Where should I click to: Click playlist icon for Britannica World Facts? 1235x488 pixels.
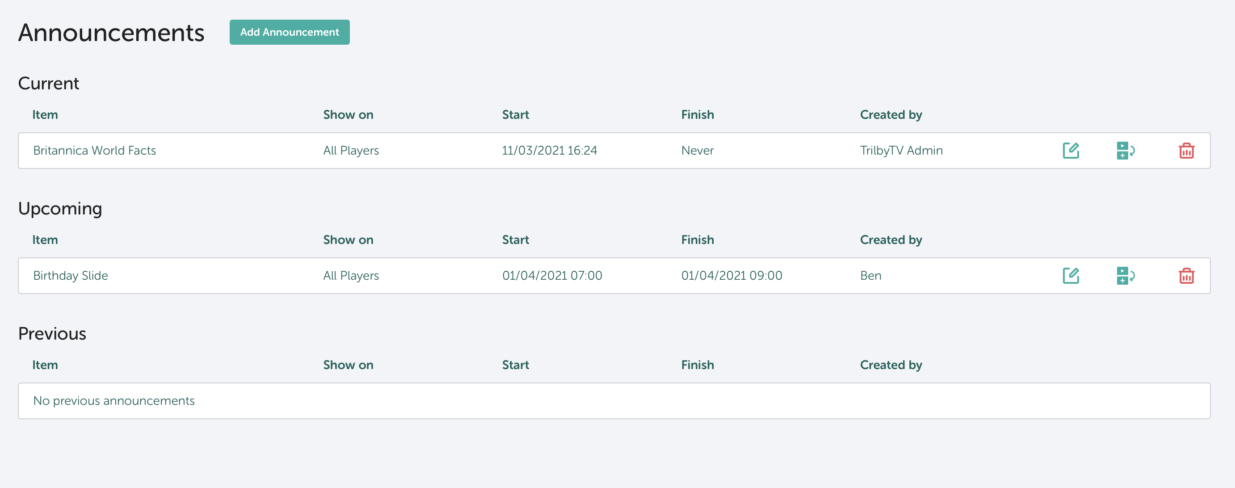tap(1125, 151)
